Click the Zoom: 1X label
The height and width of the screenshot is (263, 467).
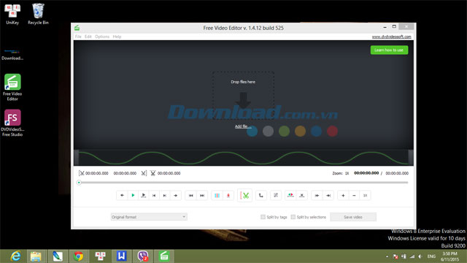pyautogui.click(x=341, y=173)
